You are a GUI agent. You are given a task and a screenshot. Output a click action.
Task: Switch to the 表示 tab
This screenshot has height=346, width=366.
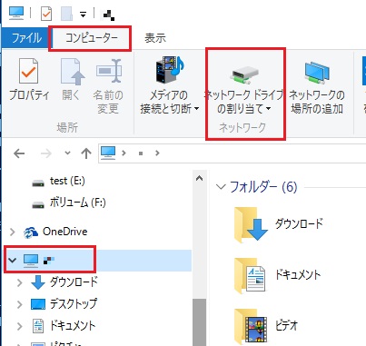[155, 38]
